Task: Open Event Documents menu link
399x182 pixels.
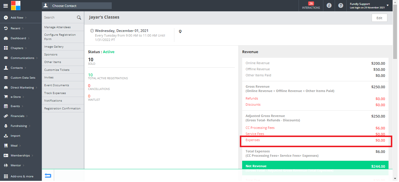Action: coord(63,85)
